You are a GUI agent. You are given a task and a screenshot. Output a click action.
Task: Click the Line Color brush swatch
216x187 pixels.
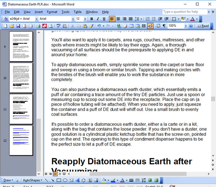pyautogui.click(x=113, y=180)
